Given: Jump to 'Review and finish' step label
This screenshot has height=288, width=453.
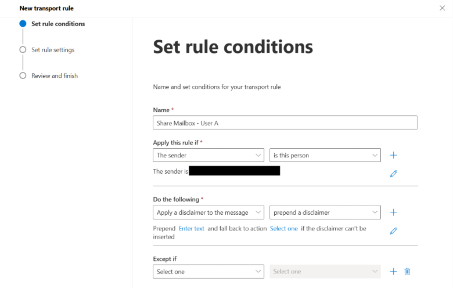Looking at the screenshot, I should pyautogui.click(x=55, y=75).
